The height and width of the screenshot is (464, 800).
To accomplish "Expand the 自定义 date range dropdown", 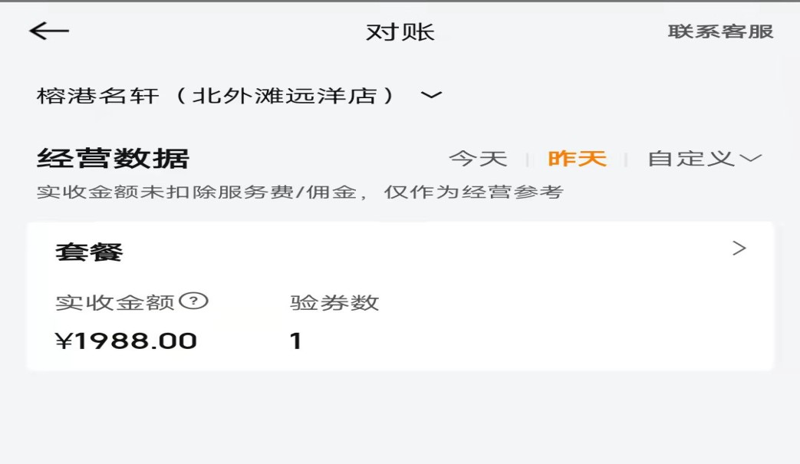I will pyautogui.click(x=690, y=159).
